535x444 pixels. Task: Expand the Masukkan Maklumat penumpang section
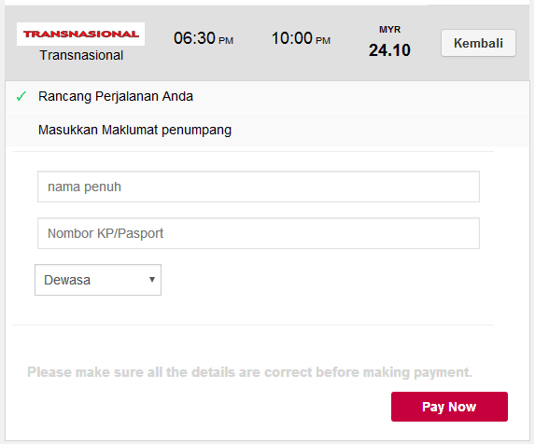point(267,130)
